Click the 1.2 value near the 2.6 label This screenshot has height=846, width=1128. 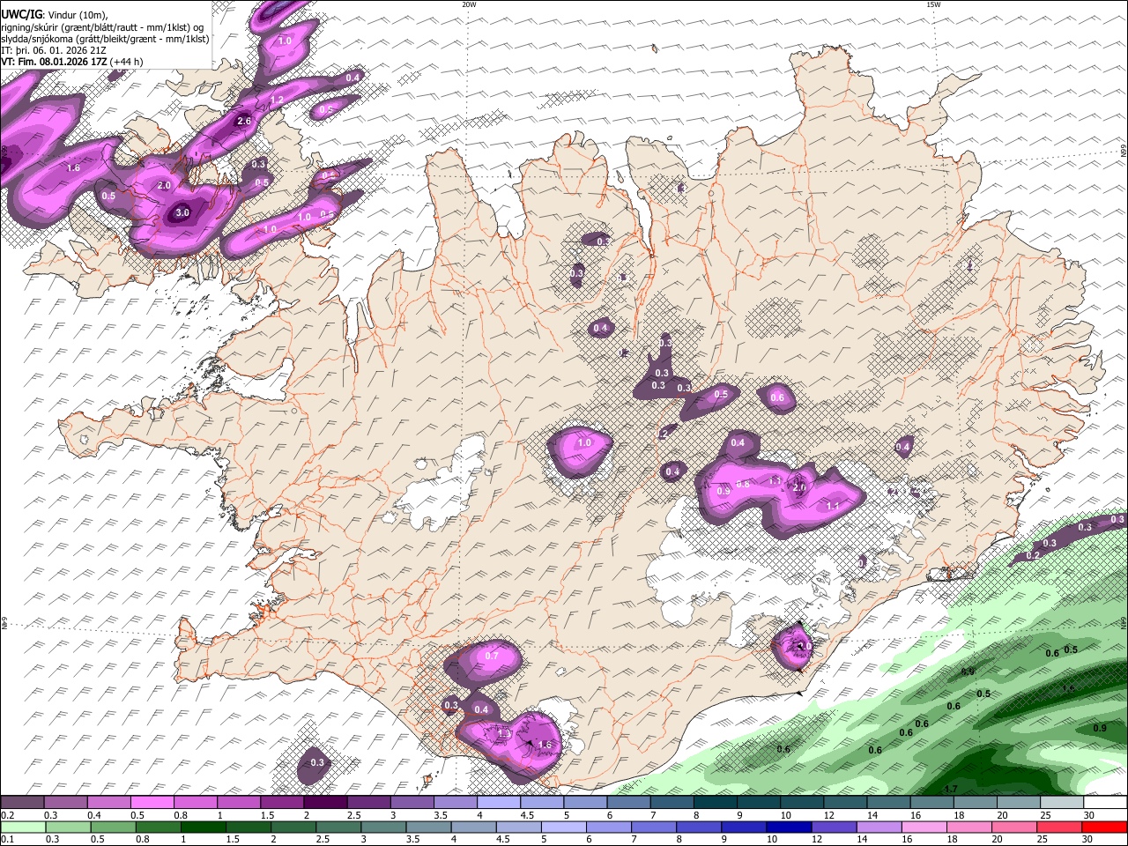(x=277, y=101)
